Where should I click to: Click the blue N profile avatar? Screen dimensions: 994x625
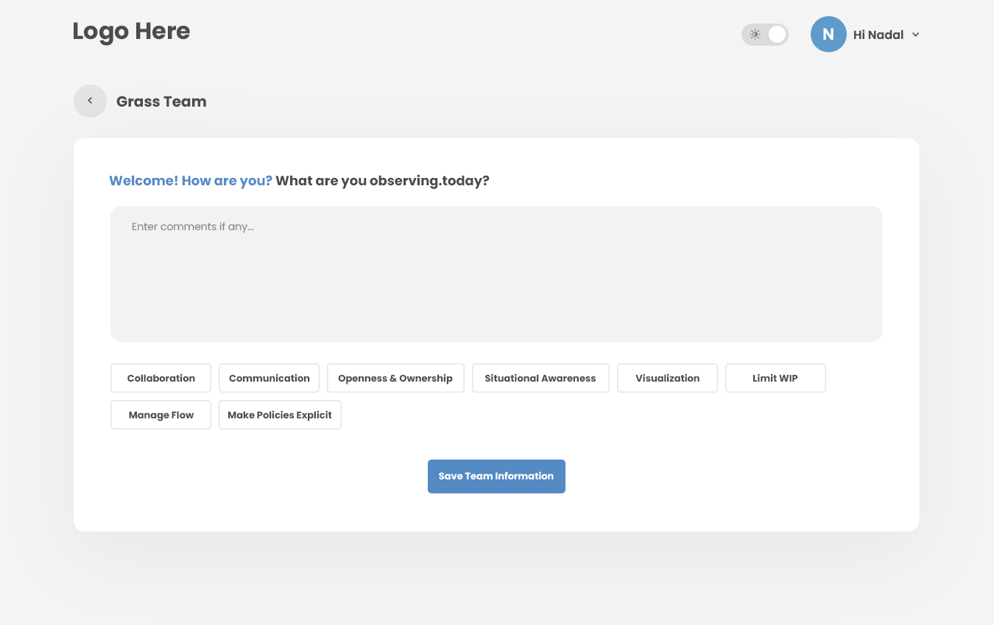click(x=828, y=35)
